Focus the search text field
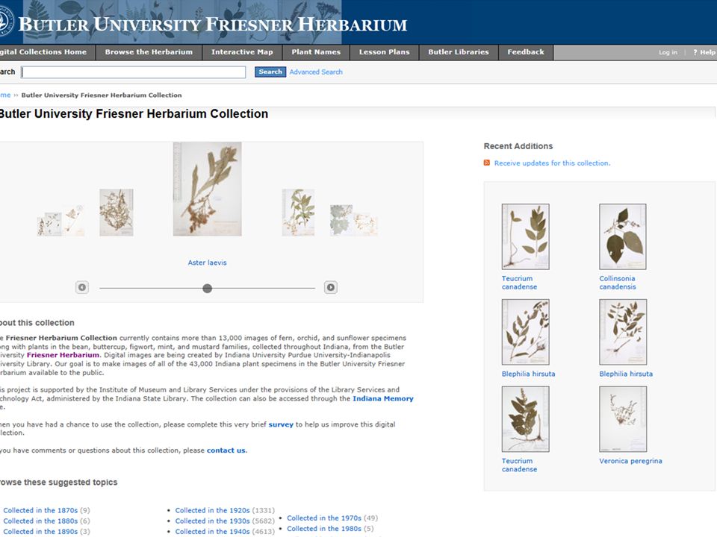The height and width of the screenshot is (537, 717). pyautogui.click(x=134, y=72)
